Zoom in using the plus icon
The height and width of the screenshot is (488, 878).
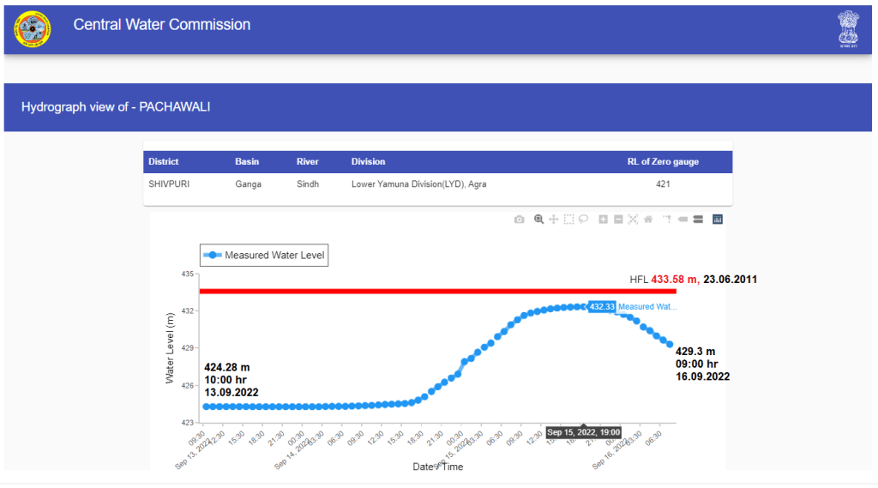(603, 220)
